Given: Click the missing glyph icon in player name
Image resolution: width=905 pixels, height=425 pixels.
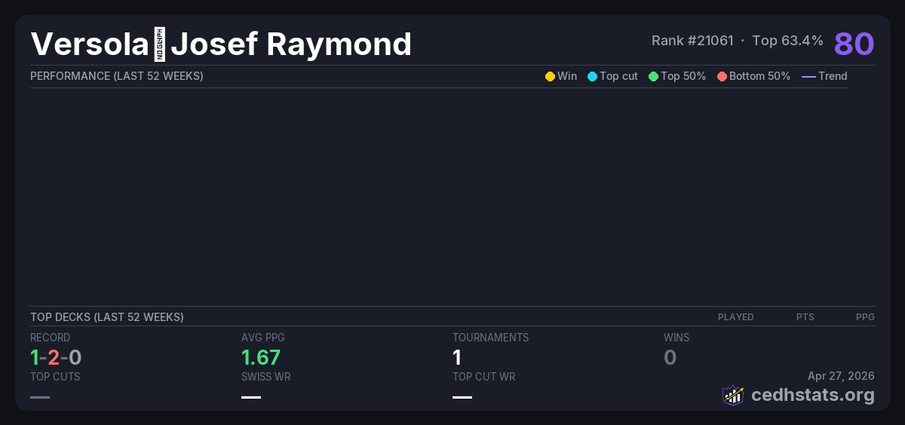Looking at the screenshot, I should tap(159, 44).
